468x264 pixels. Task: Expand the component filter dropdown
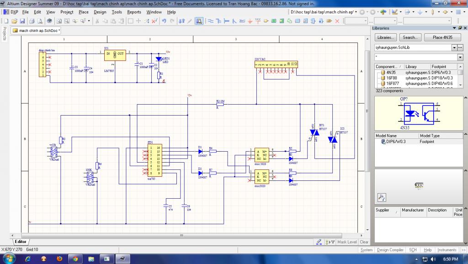[x=460, y=57]
